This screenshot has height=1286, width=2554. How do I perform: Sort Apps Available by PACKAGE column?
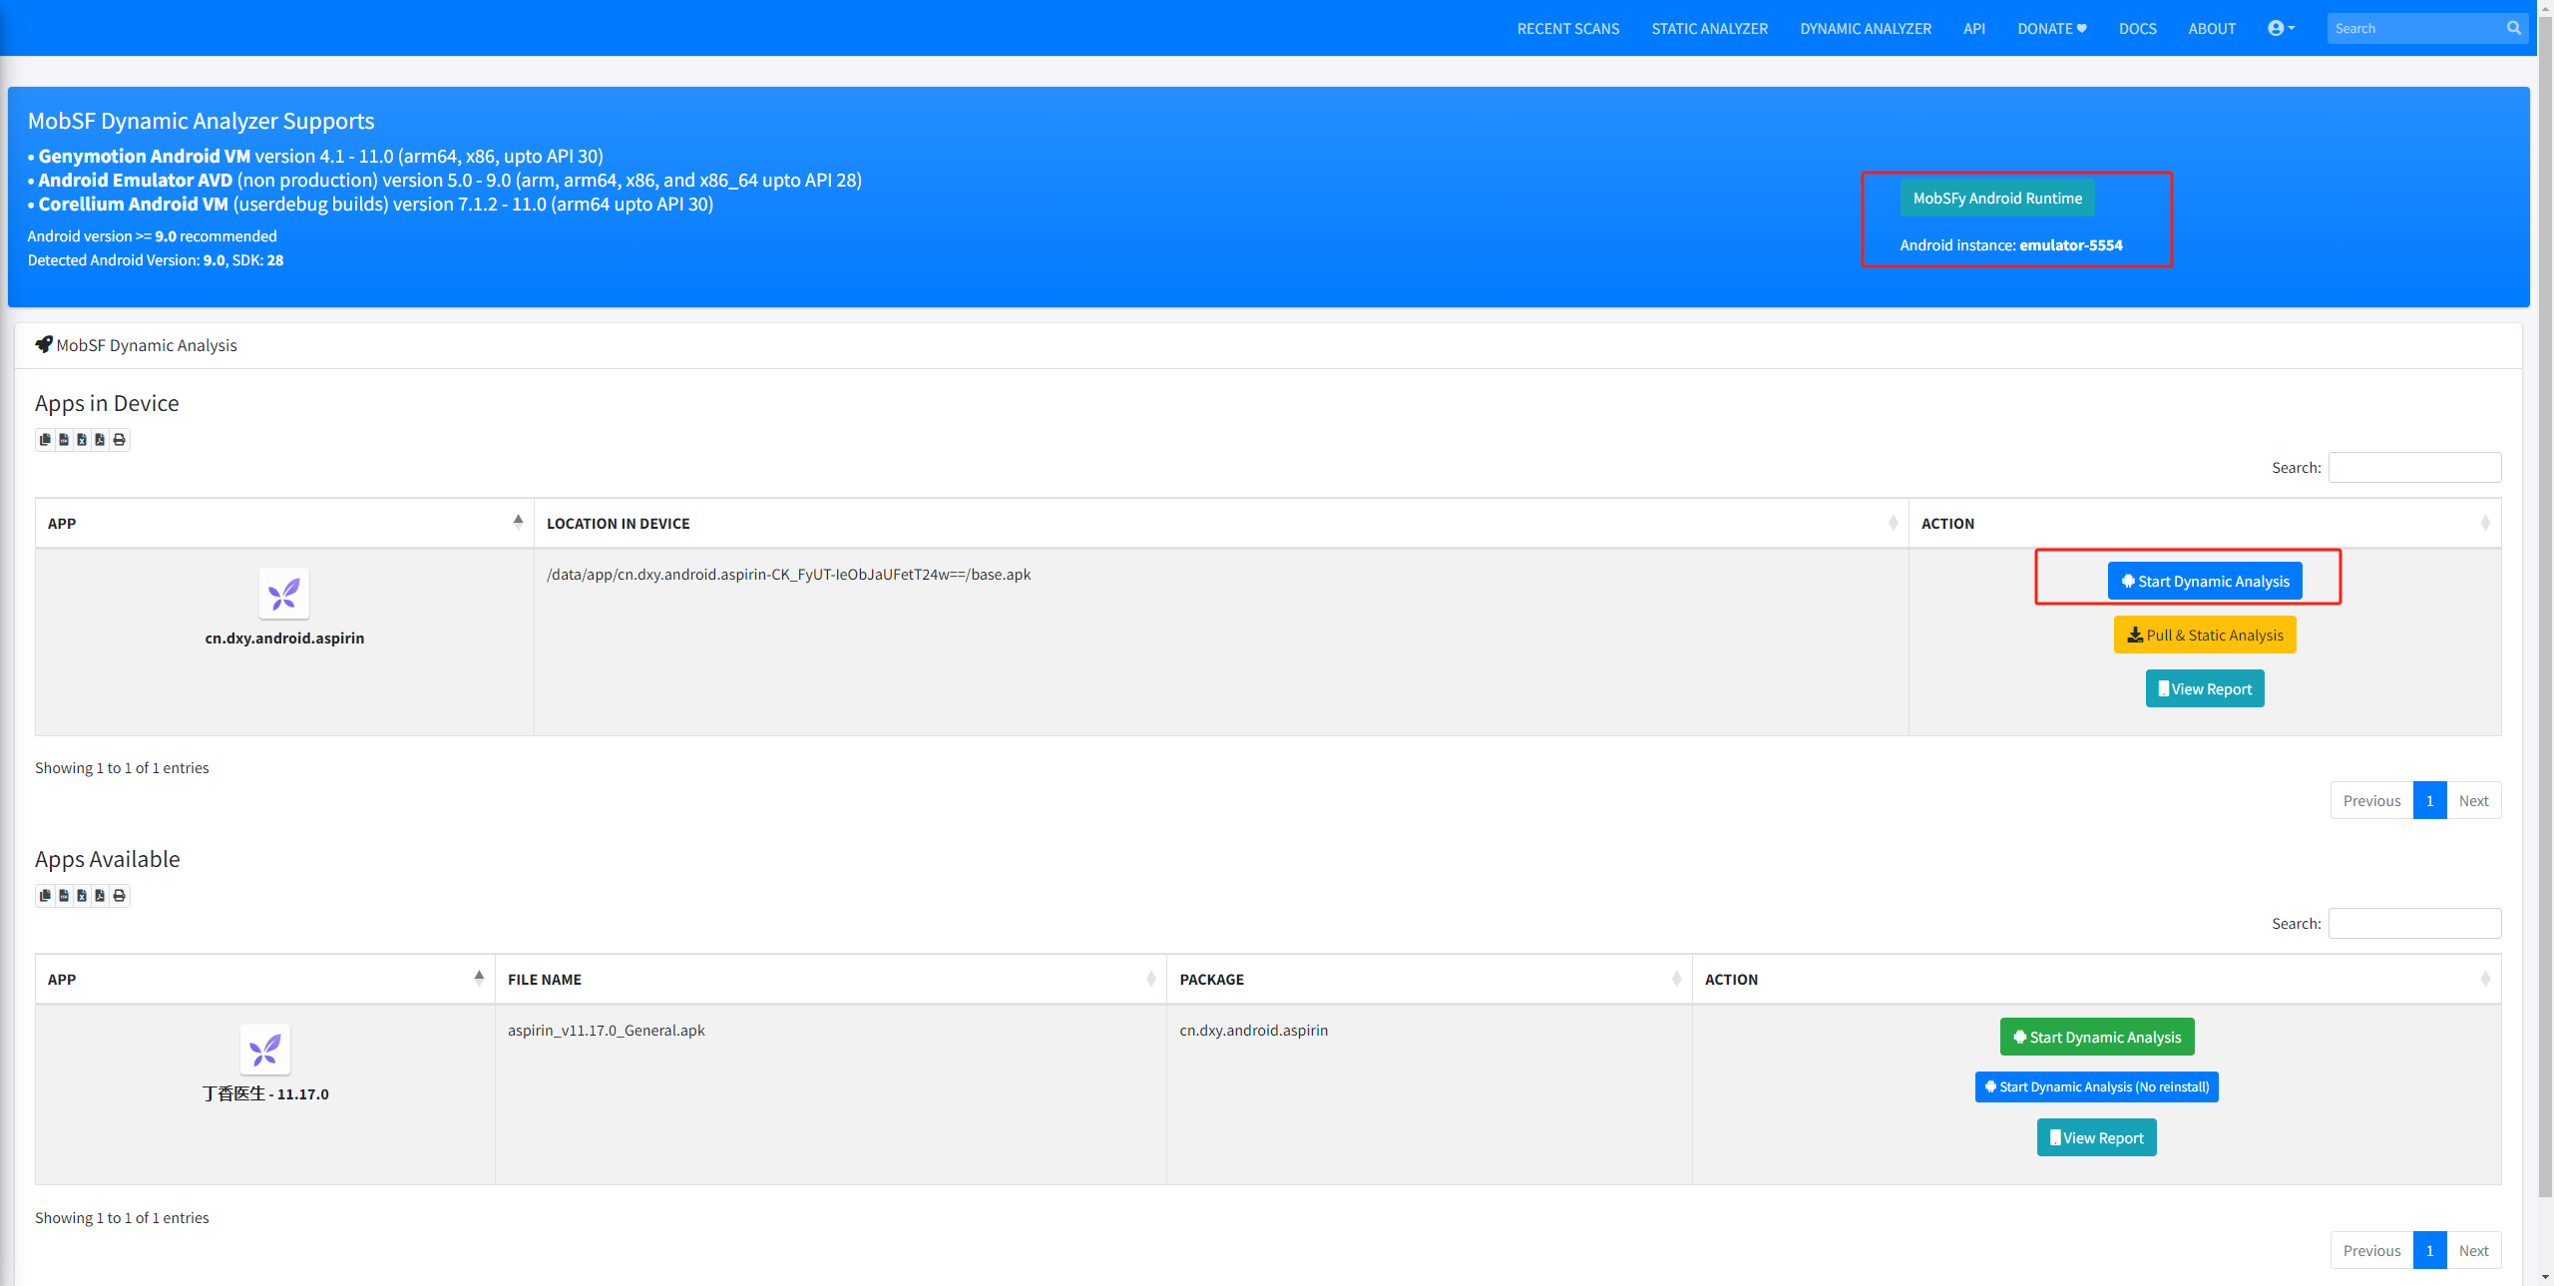point(1430,979)
